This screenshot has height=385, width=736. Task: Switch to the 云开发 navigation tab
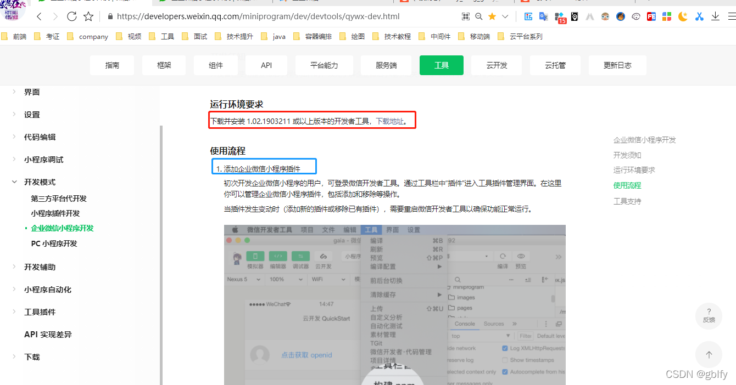(497, 65)
